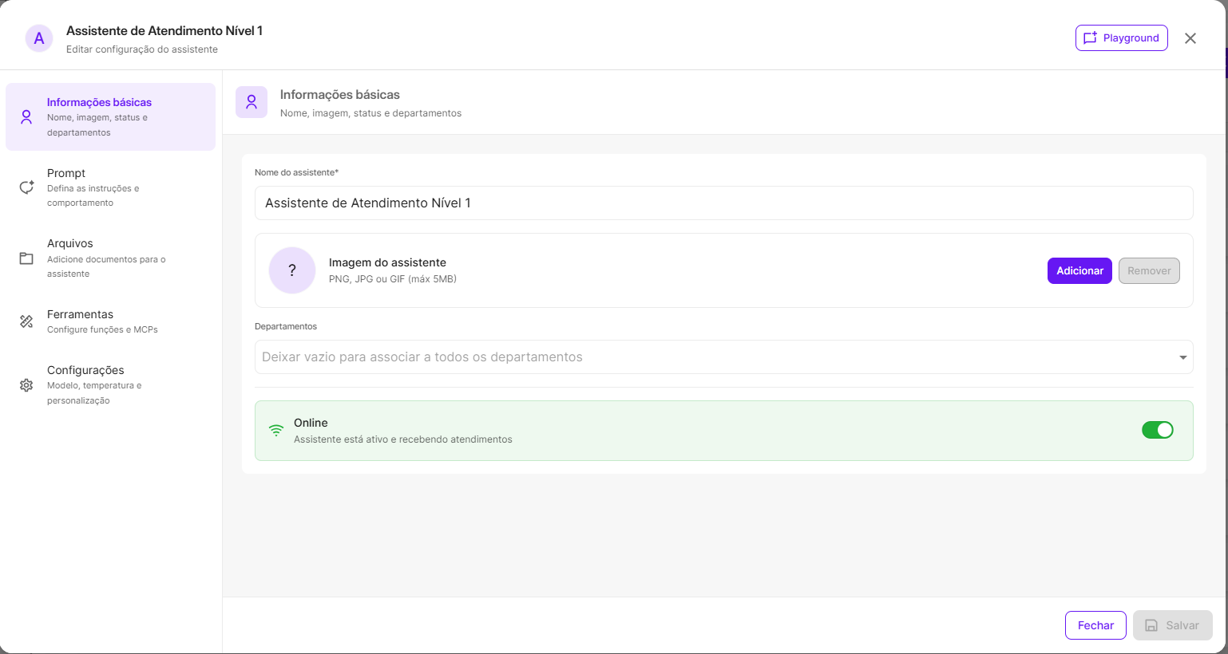Click the Nome do assistente text field

(x=723, y=203)
